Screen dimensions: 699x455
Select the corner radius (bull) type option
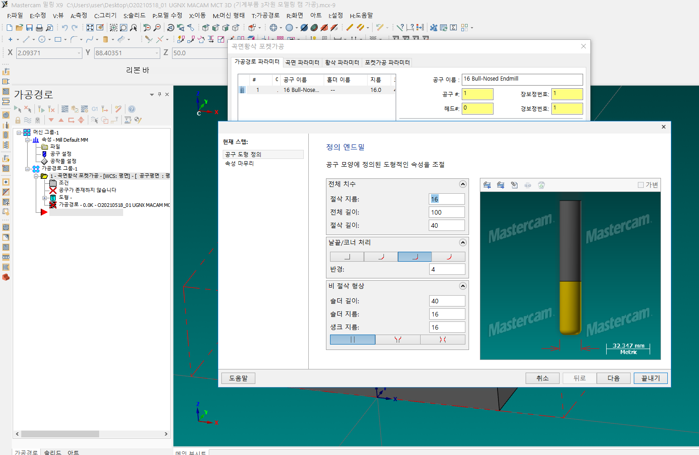(x=415, y=257)
